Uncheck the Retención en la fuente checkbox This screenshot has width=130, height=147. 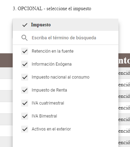(25, 51)
